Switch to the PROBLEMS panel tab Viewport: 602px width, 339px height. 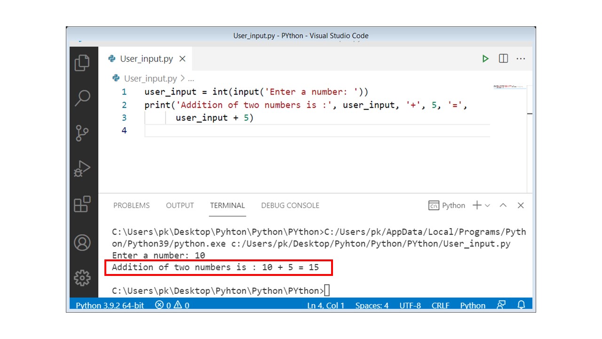point(131,206)
